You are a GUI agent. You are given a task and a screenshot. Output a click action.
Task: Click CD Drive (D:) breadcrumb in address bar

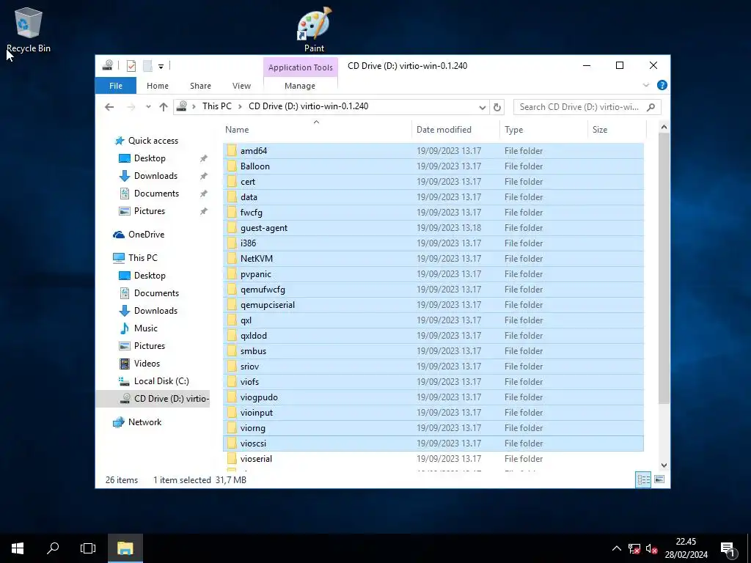click(x=309, y=106)
